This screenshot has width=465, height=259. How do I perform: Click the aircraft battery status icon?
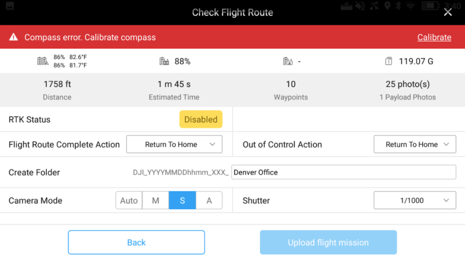[x=43, y=61]
